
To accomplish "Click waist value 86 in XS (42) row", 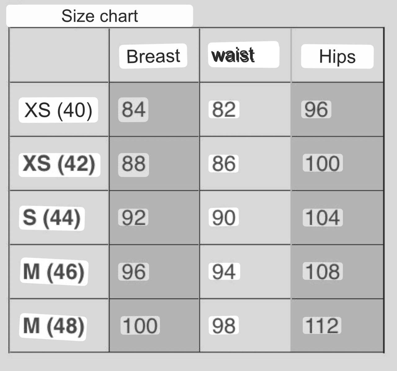I will tap(224, 164).
